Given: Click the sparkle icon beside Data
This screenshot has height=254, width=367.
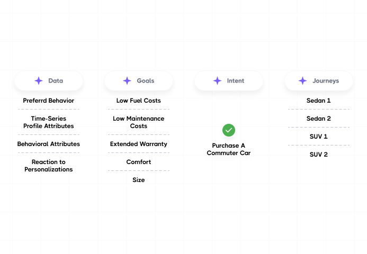Looking at the screenshot, I should click(x=39, y=81).
